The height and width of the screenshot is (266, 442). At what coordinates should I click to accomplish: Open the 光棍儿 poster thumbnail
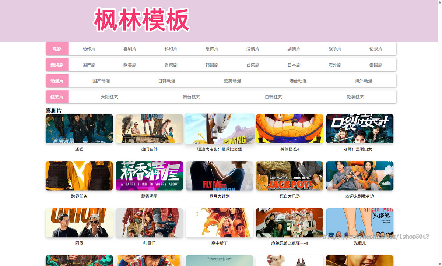pyautogui.click(x=360, y=223)
